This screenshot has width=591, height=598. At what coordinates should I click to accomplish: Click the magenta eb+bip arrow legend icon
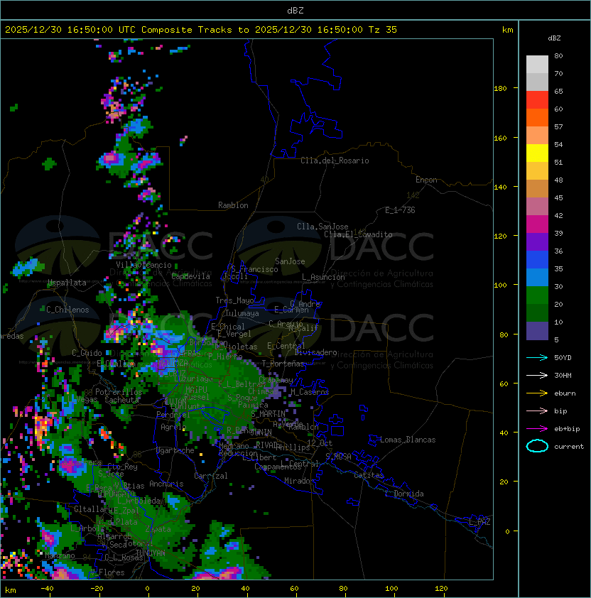click(x=537, y=429)
